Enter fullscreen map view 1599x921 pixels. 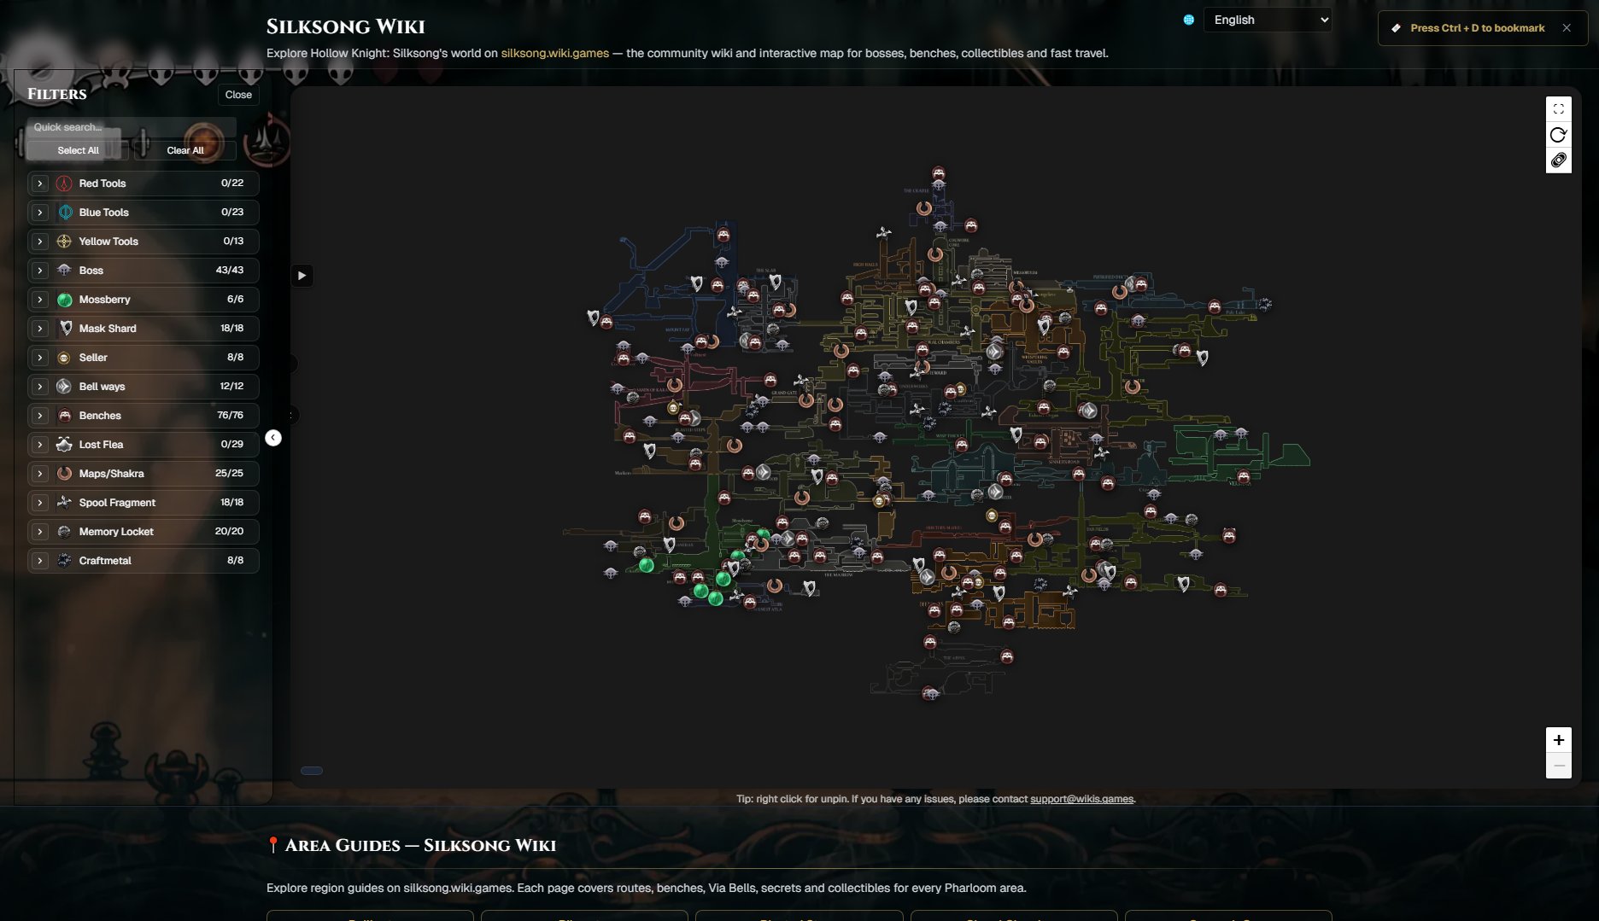[1558, 109]
